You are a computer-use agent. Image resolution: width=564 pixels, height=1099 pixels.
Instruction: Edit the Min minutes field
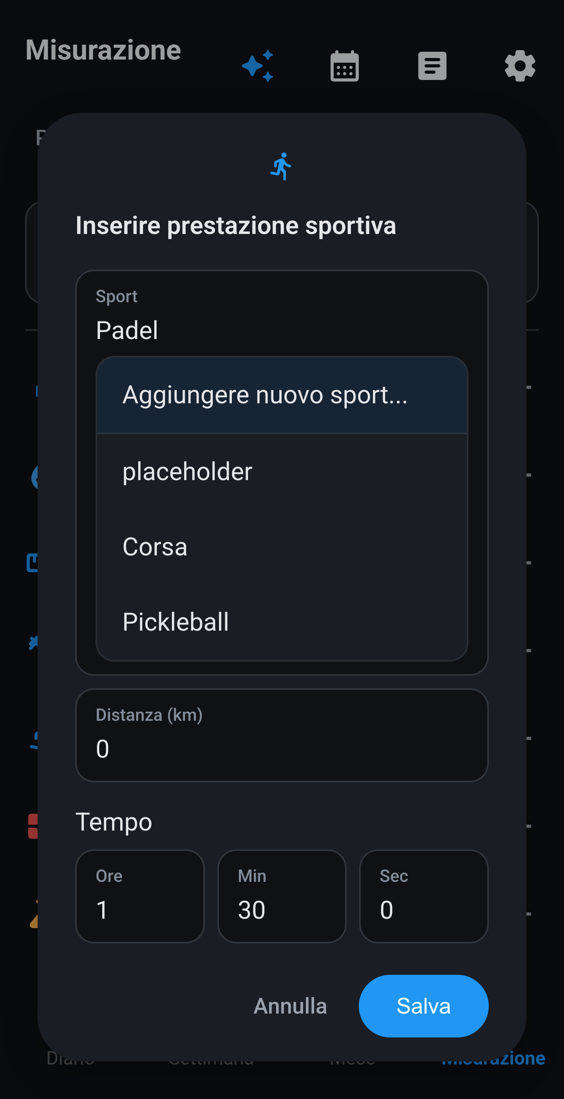(x=282, y=896)
